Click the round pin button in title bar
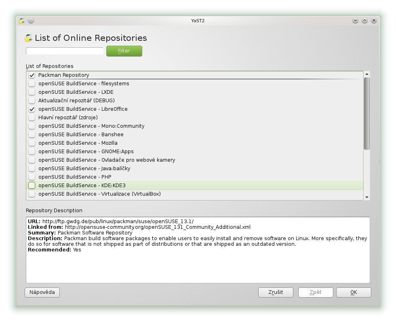 [x=31, y=21]
